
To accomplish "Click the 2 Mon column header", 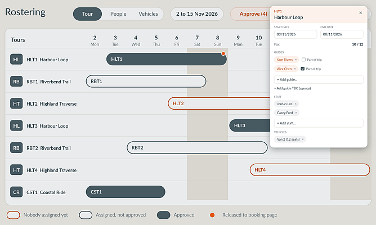I will pyautogui.click(x=95, y=40).
